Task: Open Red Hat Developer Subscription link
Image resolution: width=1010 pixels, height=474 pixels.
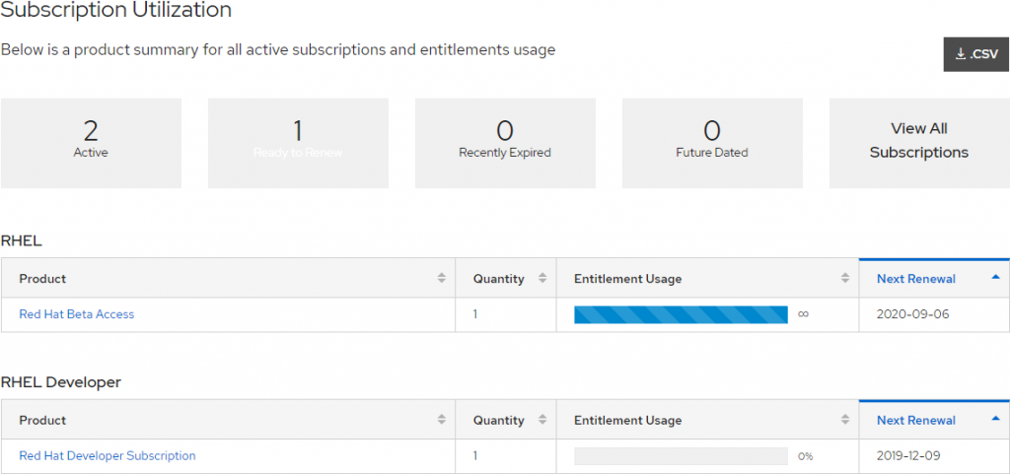Action: [x=108, y=456]
